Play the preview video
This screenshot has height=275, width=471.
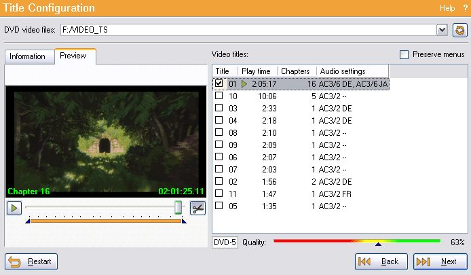[14, 208]
